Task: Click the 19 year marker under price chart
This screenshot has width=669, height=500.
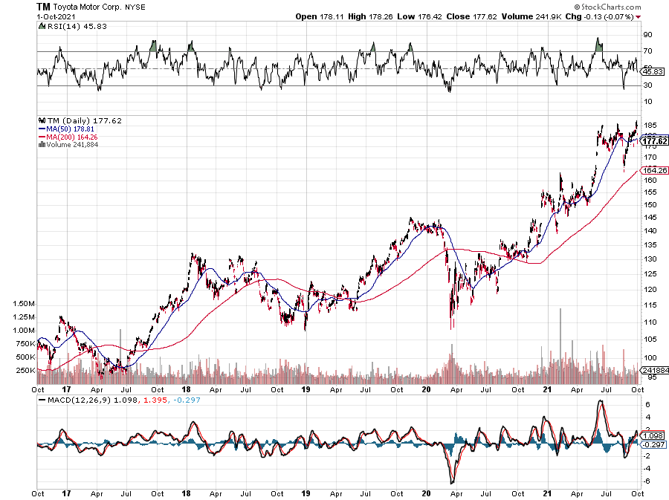Action: pos(306,389)
